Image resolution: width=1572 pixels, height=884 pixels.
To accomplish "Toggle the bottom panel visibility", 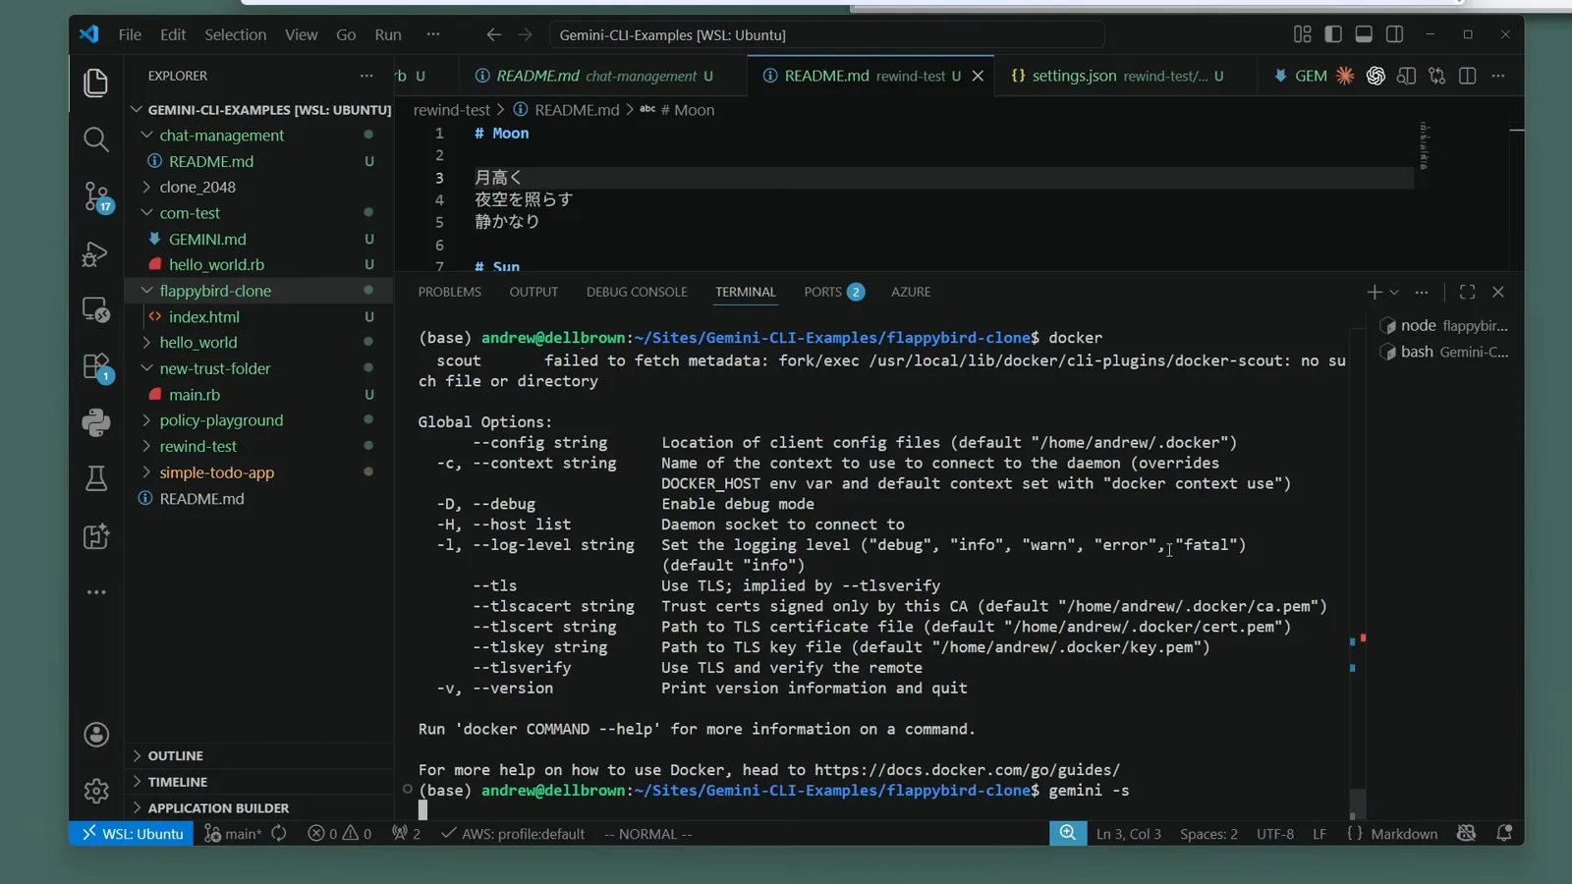I will coord(1364,34).
